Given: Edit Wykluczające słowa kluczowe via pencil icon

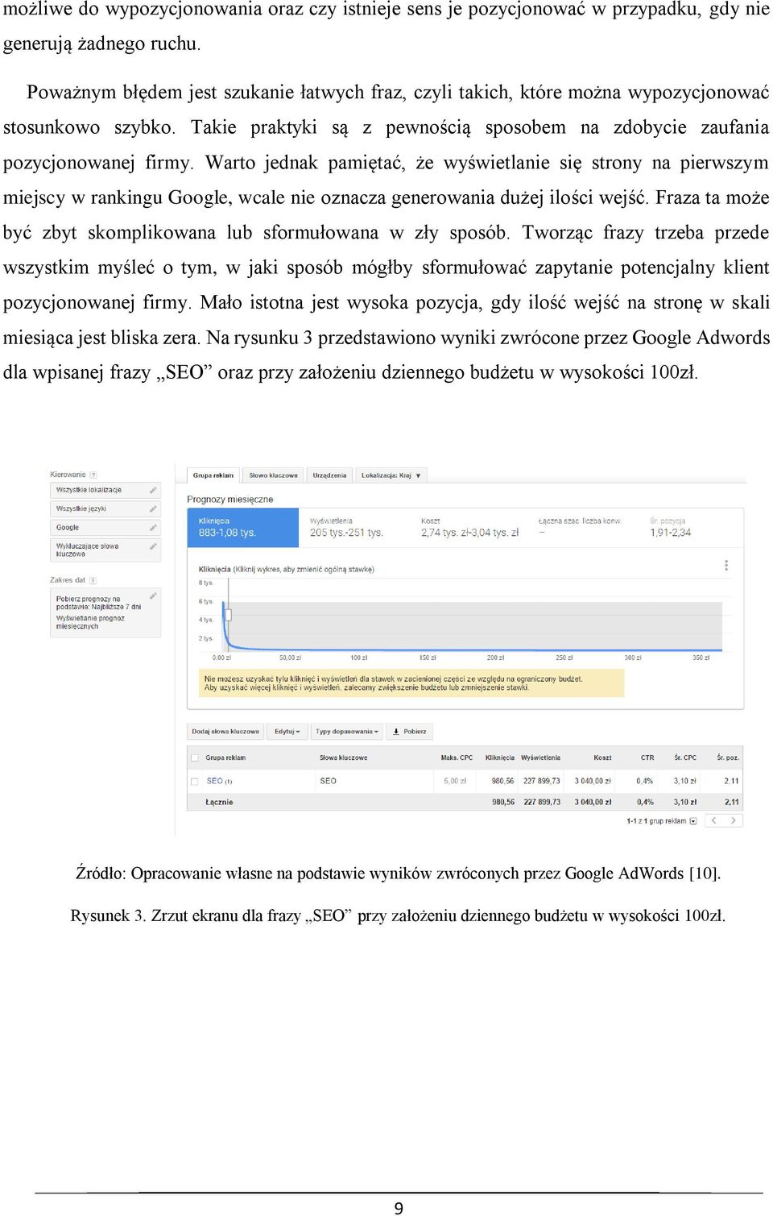Looking at the screenshot, I should [x=153, y=546].
